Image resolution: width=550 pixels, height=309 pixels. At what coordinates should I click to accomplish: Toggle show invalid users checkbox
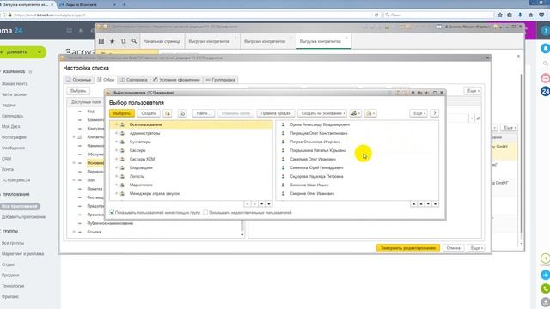point(205,212)
